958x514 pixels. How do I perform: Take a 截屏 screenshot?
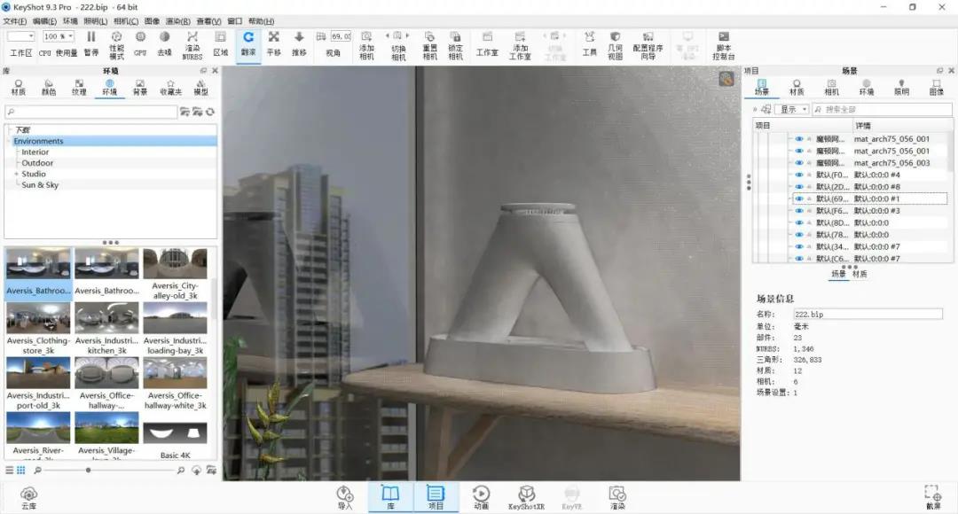933,497
